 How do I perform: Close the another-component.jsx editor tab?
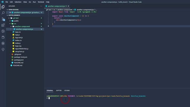pyautogui.click(x=69, y=6)
